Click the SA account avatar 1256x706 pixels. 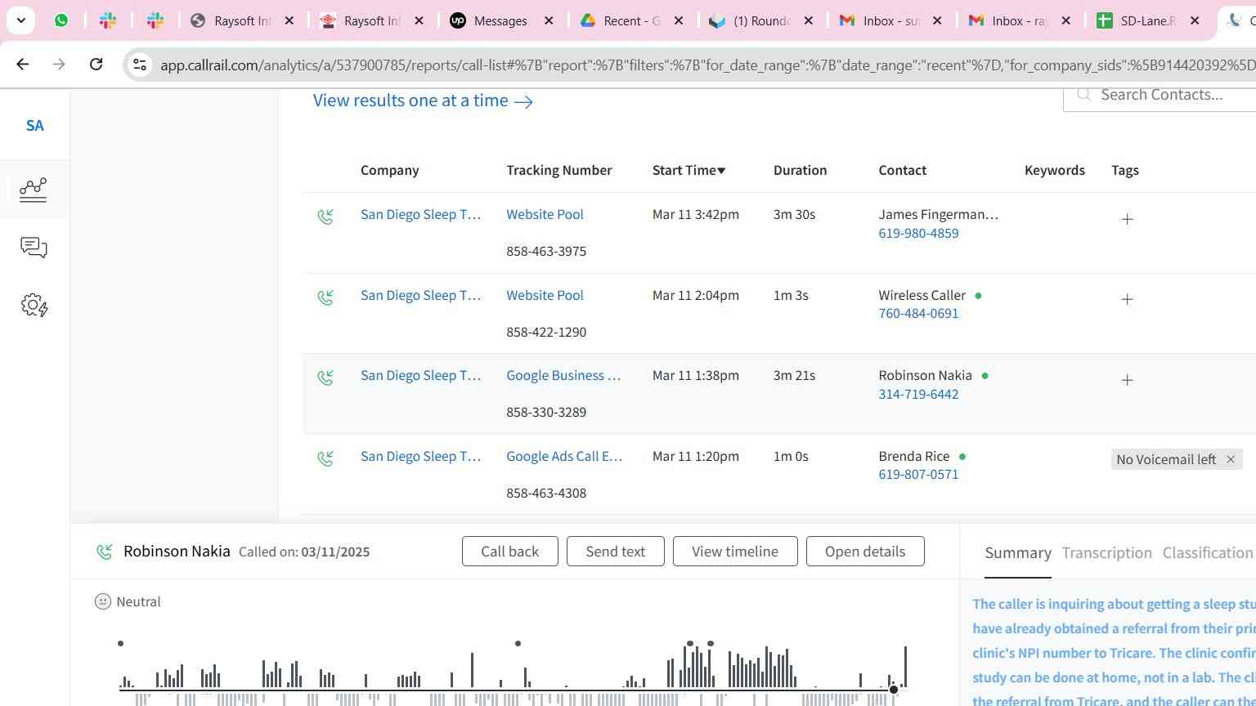[x=34, y=126]
